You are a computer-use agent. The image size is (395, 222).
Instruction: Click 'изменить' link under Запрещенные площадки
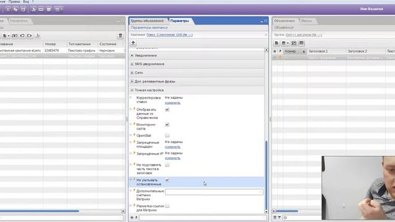[x=173, y=147]
